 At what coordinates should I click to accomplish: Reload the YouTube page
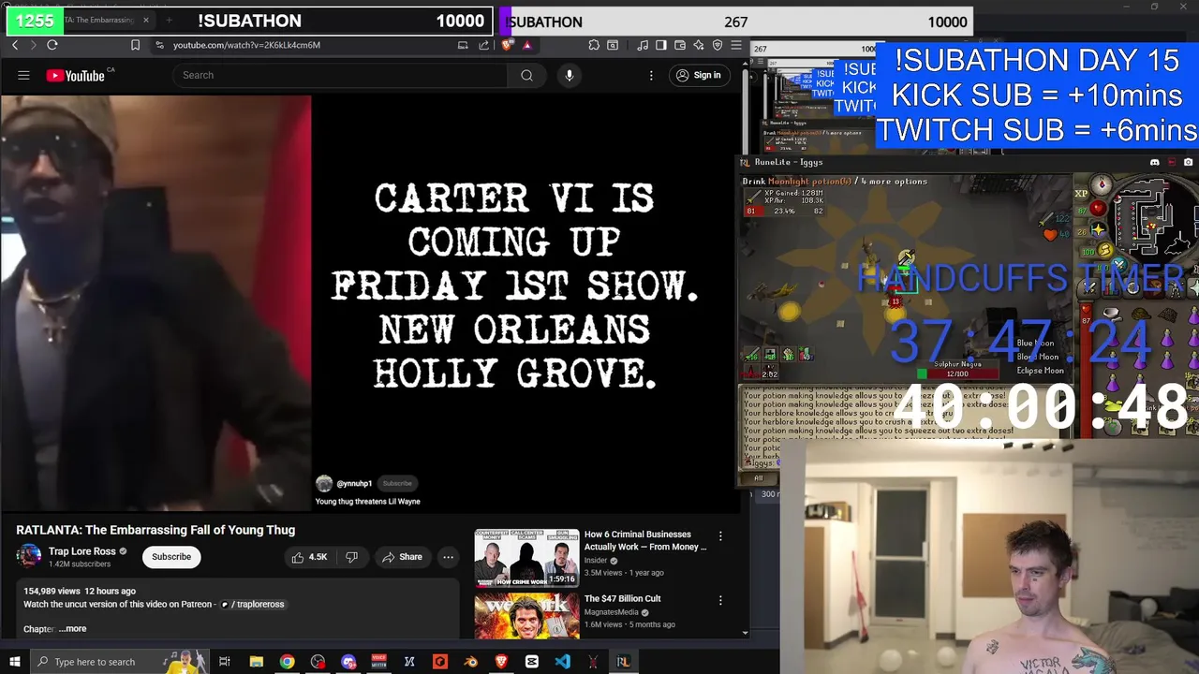pyautogui.click(x=52, y=45)
